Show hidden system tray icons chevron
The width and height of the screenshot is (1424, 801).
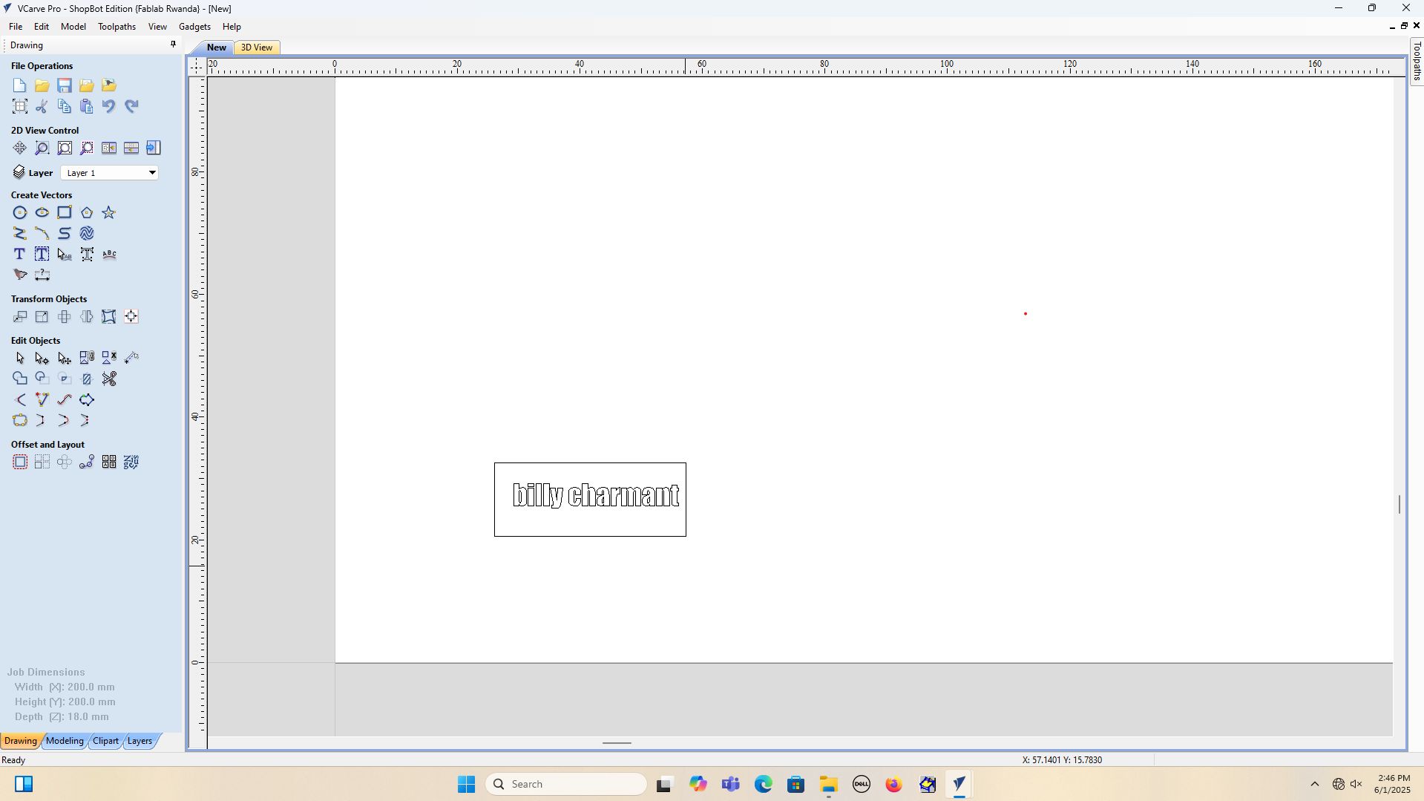pyautogui.click(x=1314, y=784)
